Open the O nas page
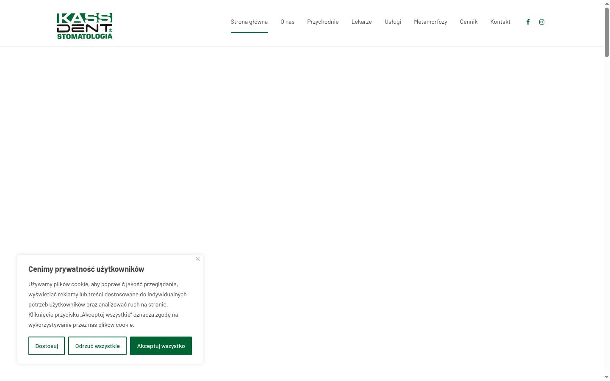Screen dimensions: 610x381 [x=287, y=22]
